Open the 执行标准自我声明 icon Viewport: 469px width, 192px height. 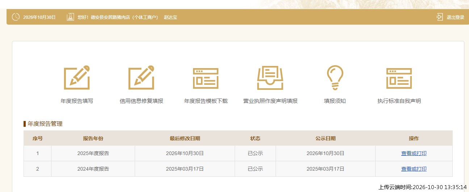tap(399, 78)
